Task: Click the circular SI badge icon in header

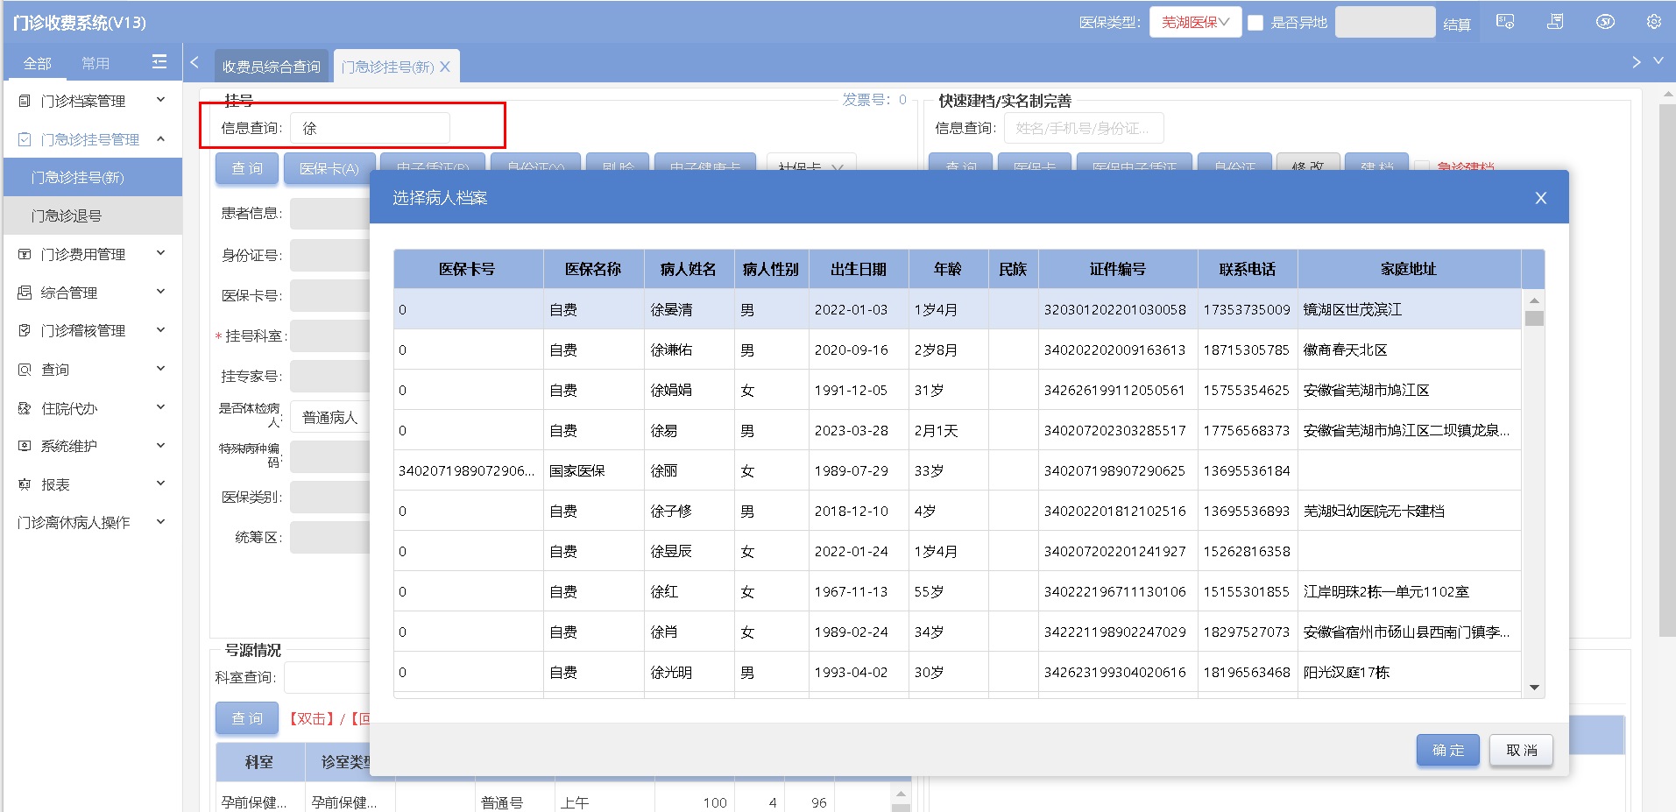Action: (x=1605, y=22)
